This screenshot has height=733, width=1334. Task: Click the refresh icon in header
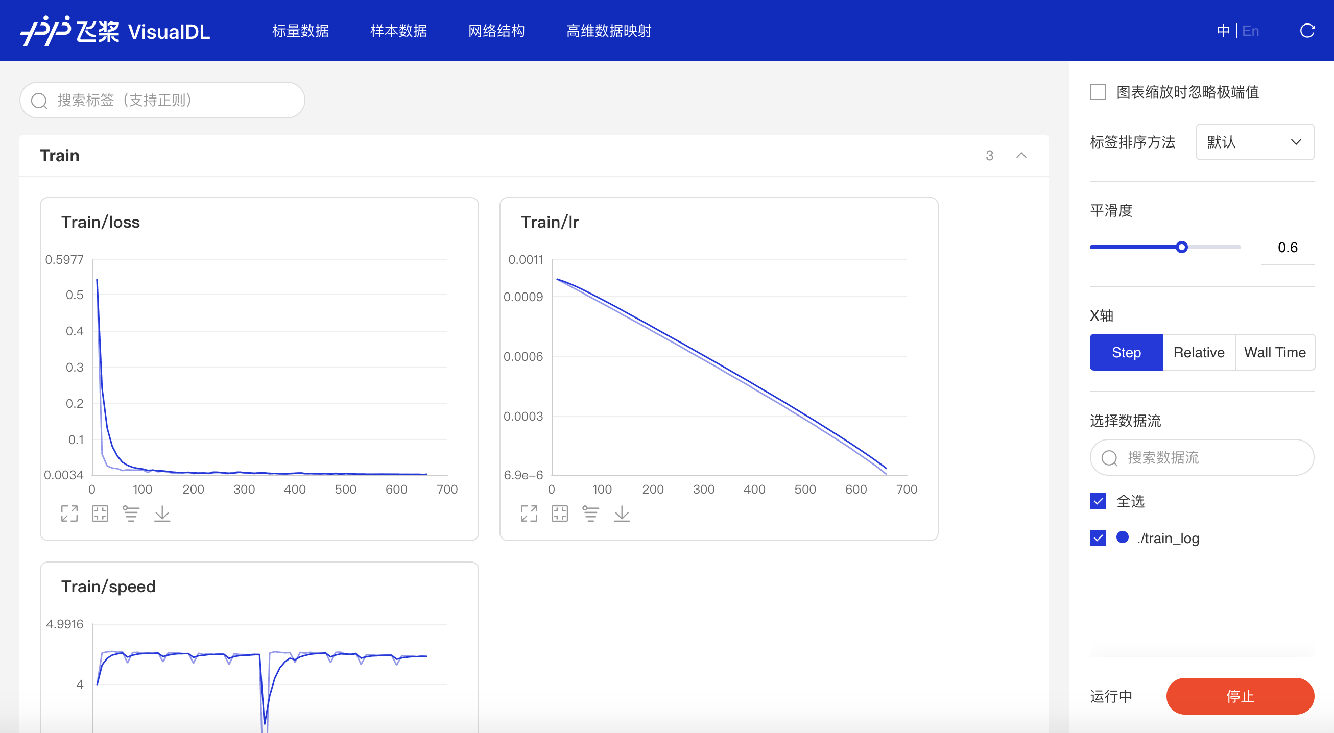[x=1307, y=31]
